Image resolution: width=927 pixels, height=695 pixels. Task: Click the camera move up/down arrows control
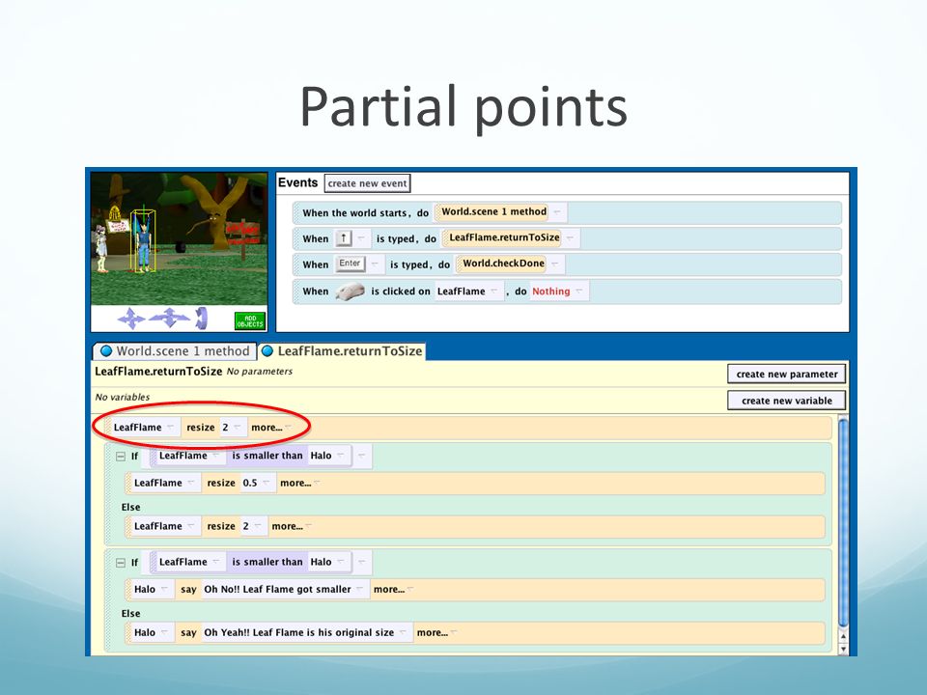click(130, 319)
